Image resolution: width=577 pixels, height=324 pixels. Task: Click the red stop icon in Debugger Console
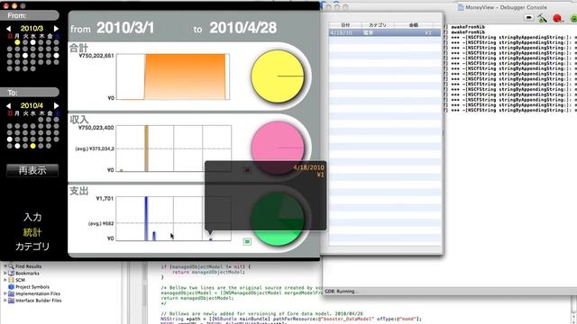557,18
